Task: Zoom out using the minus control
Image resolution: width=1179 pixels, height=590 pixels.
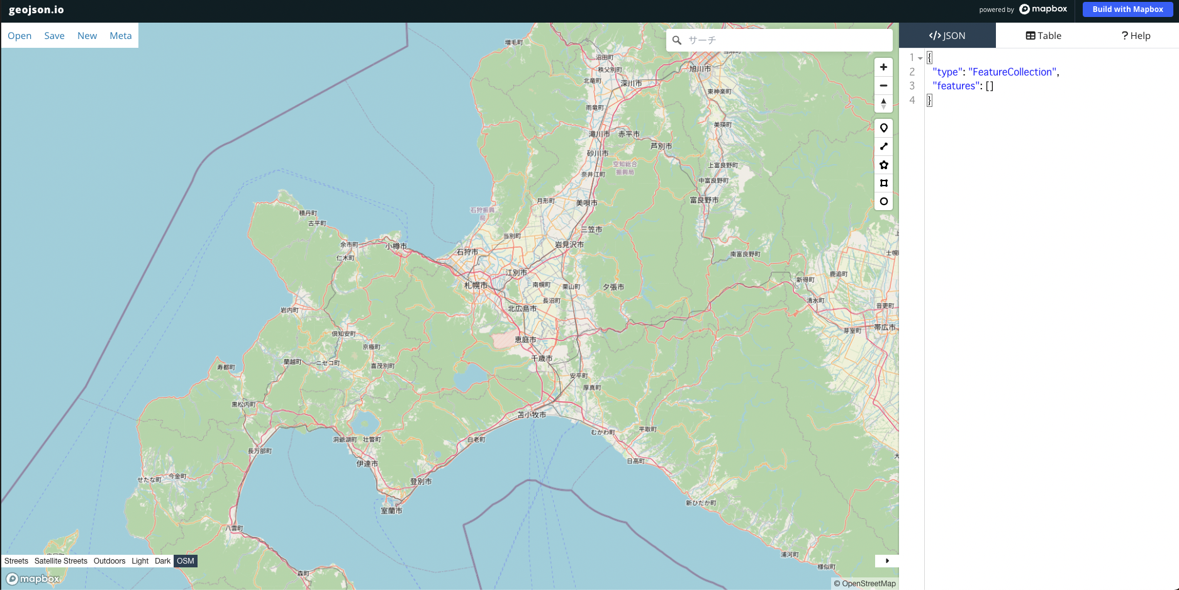Action: point(883,86)
